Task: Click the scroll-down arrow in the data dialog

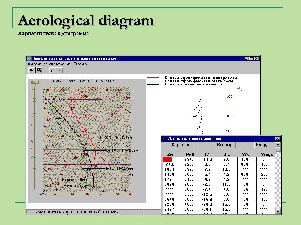Action: [278, 211]
